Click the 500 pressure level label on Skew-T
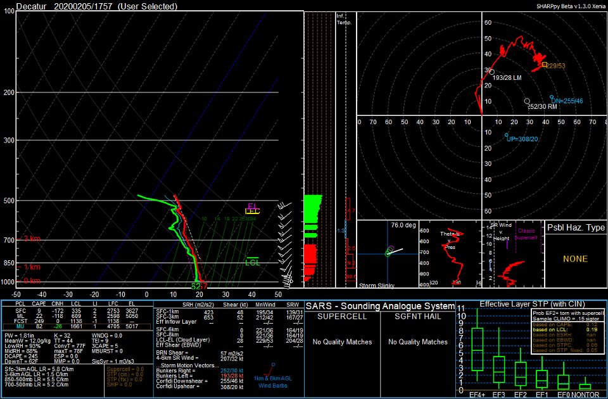Image resolution: width=608 pixels, height=399 pixels. coord(9,201)
